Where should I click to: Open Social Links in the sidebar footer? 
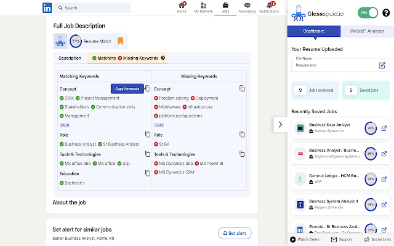point(377,239)
